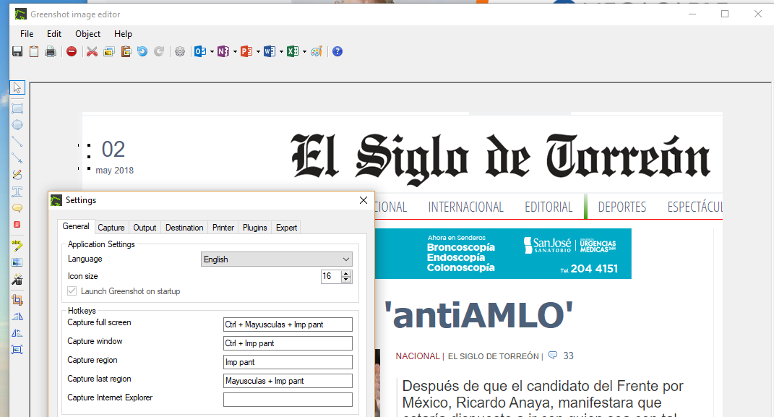774x417 pixels.
Task: Increase icon size with up arrow
Action: (x=346, y=273)
